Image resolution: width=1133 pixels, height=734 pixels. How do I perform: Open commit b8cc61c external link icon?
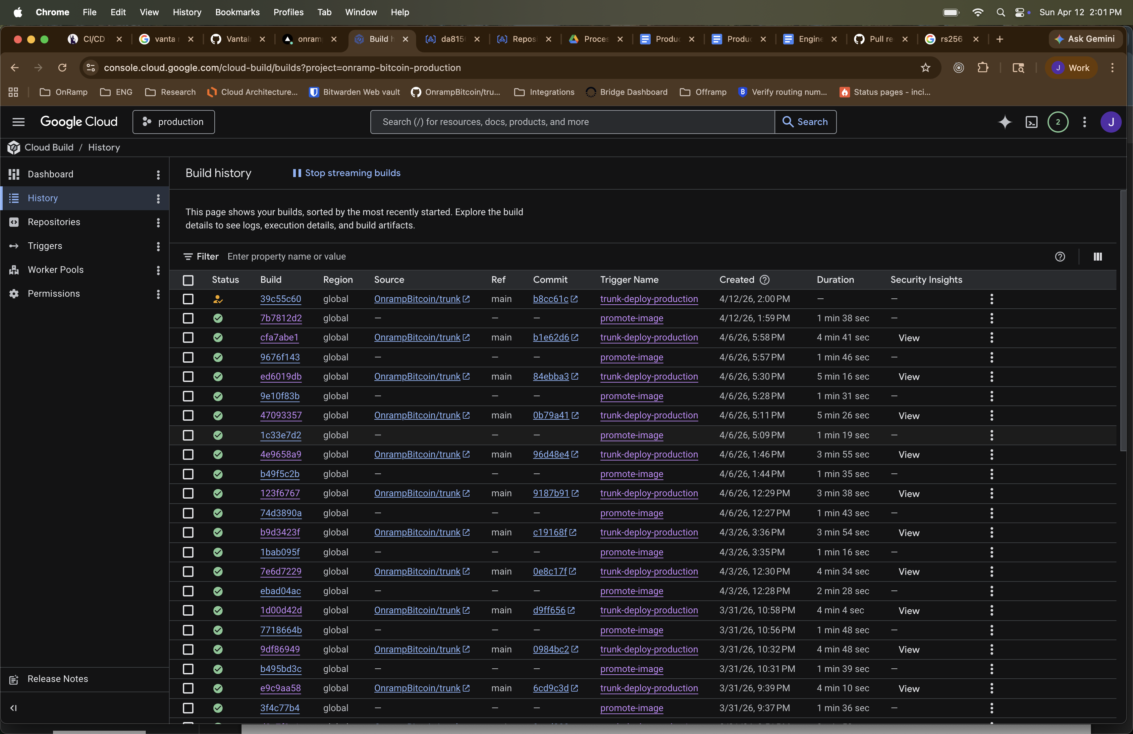point(574,299)
